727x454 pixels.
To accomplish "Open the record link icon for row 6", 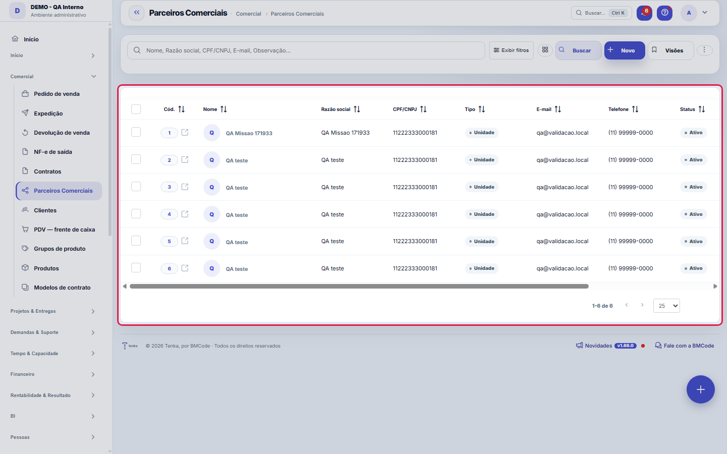I will pos(185,268).
